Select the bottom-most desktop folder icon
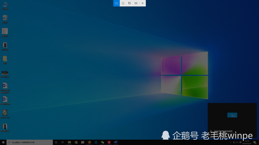259x145 pixels. click(5, 127)
